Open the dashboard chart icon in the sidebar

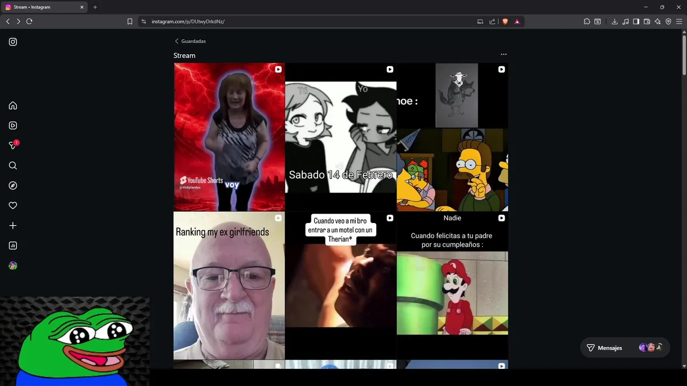pyautogui.click(x=13, y=246)
